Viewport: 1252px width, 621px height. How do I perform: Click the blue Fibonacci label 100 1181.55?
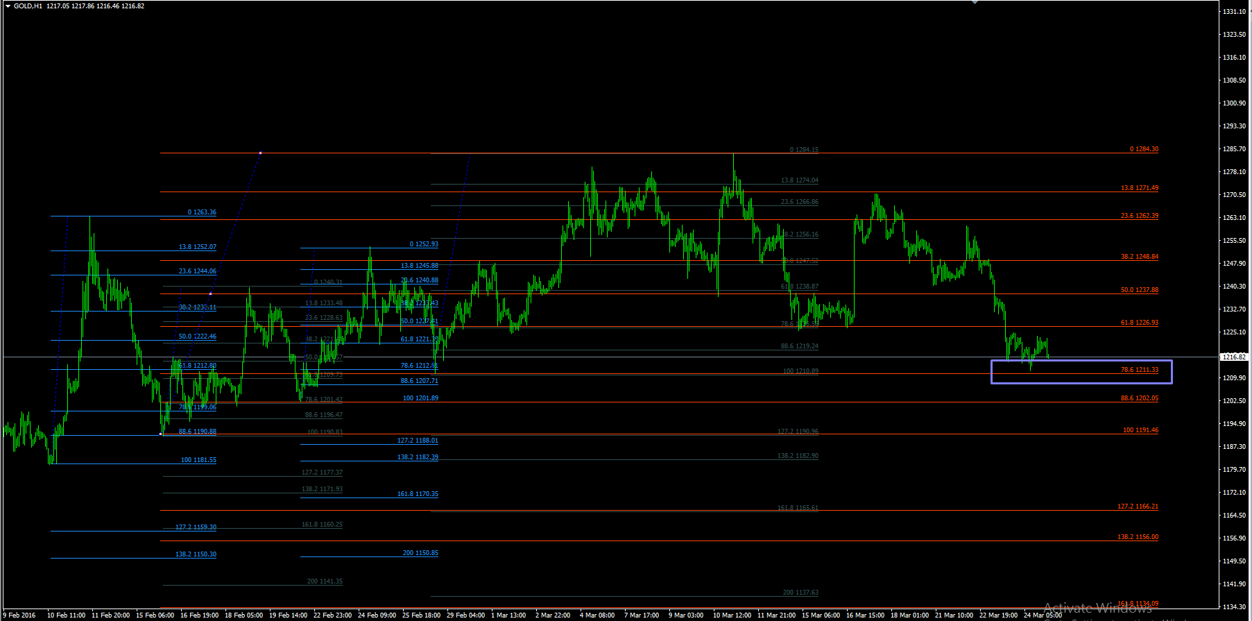click(198, 460)
